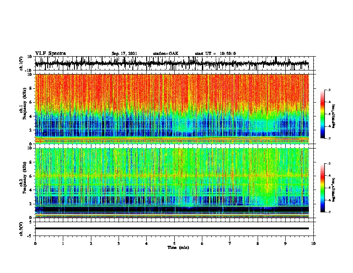This screenshot has height=273, width=353.
Task: Click the time axis tick label "10"
Action: click(x=313, y=244)
